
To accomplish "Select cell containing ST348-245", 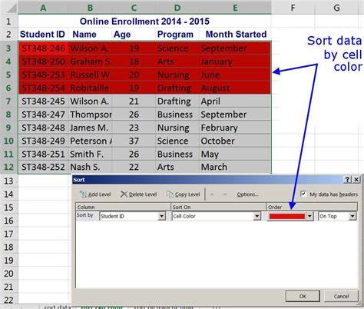I will pos(43,101).
